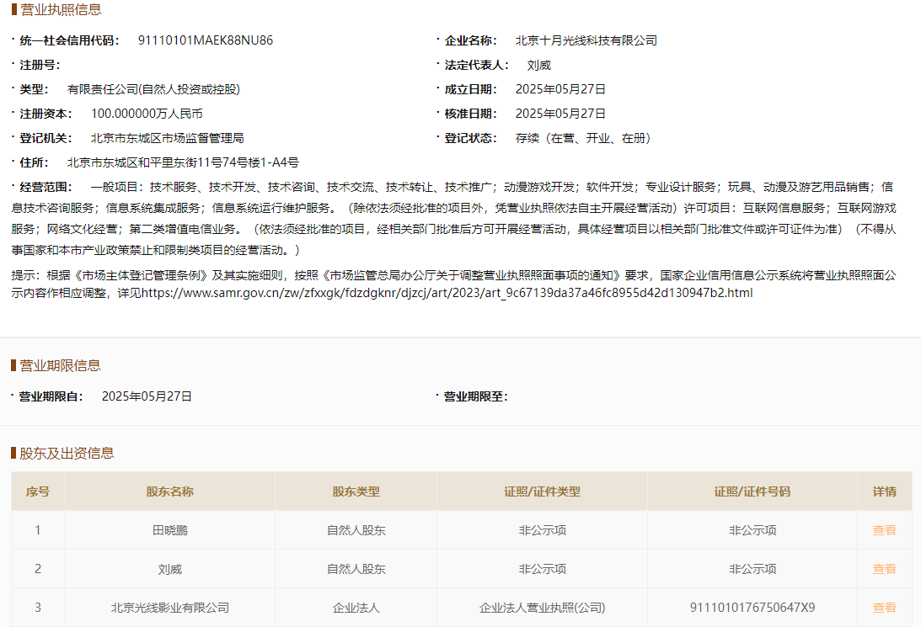The width and height of the screenshot is (921, 627).
Task: Click the 证照/证件号码 column header
Action: pyautogui.click(x=752, y=492)
